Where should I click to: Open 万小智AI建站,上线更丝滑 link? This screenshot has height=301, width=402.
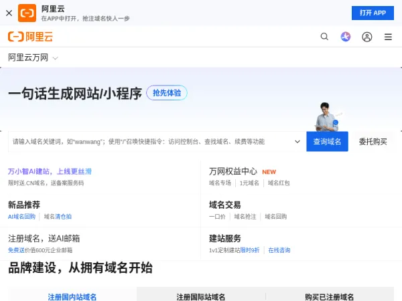coord(50,171)
